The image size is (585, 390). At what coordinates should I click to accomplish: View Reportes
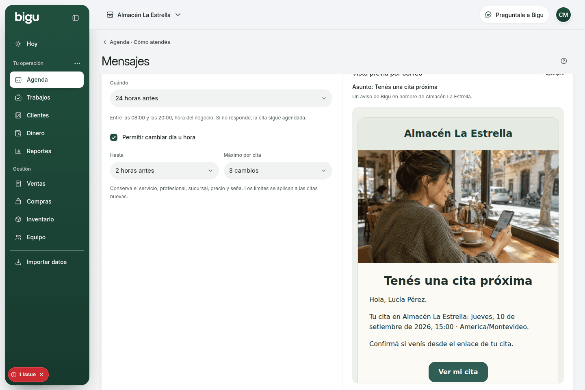[x=47, y=151]
